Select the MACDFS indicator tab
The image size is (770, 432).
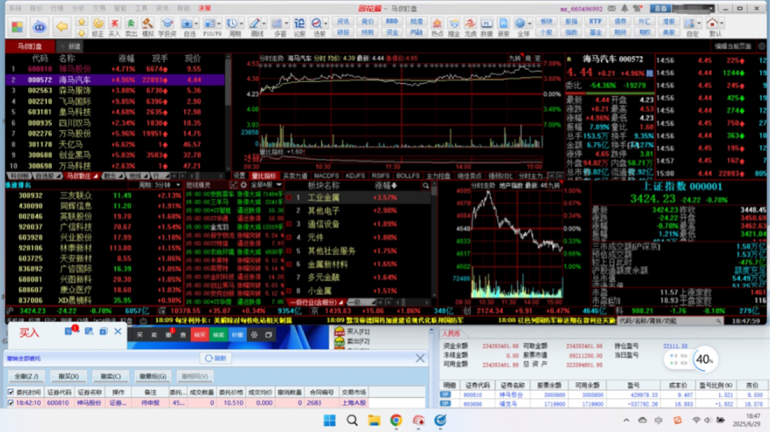(x=326, y=176)
